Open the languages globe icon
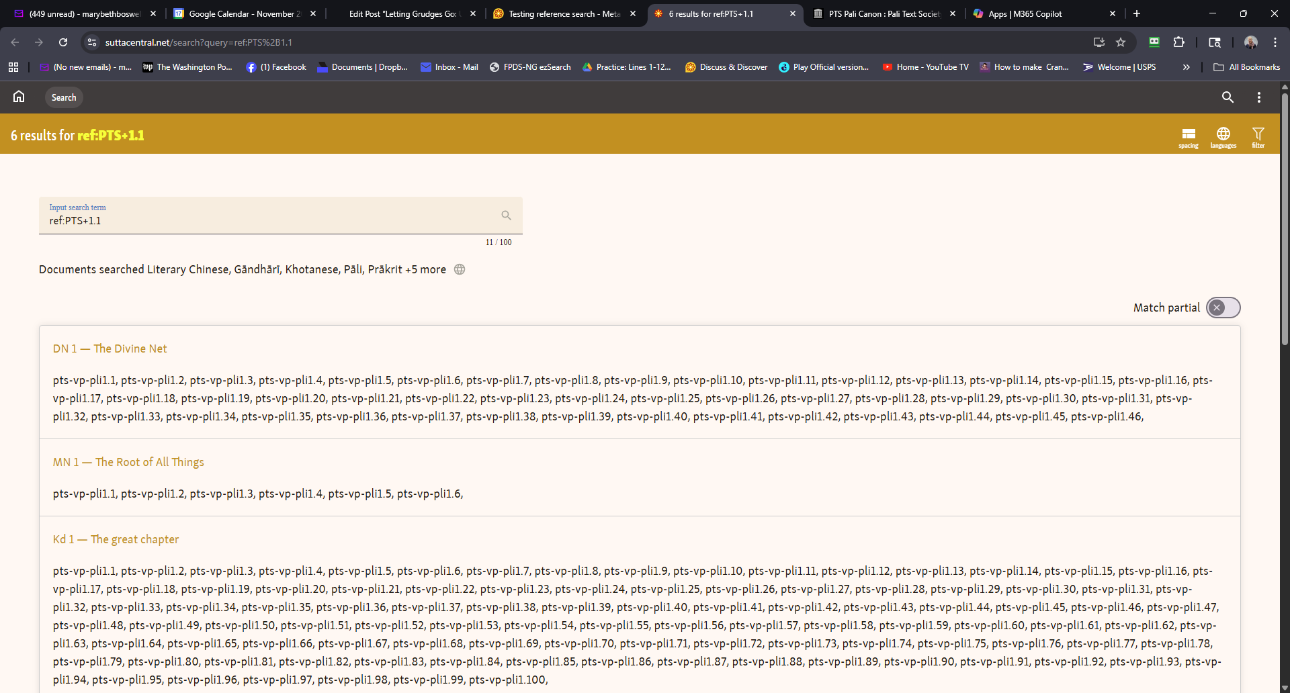Viewport: 1290px width, 693px height. (1223, 135)
